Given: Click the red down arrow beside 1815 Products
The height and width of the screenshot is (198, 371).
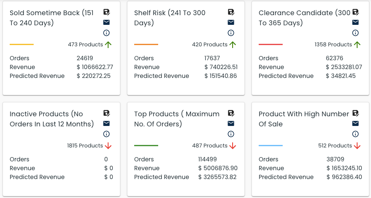Looking at the screenshot, I should (x=109, y=146).
